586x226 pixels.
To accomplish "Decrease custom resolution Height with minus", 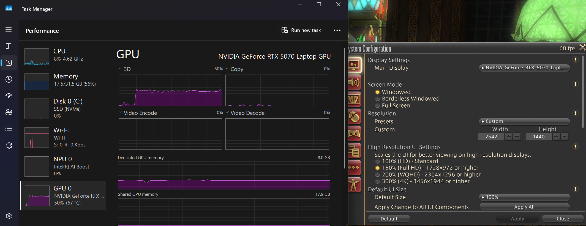I will pyautogui.click(x=565, y=137).
